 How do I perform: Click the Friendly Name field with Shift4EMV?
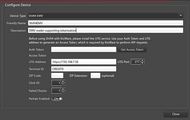coord(106,23)
